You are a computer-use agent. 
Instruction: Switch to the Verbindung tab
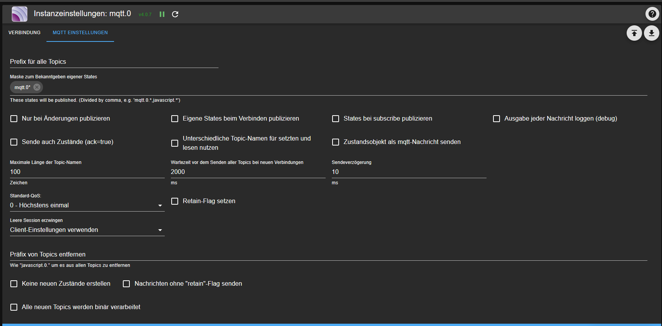coord(25,33)
